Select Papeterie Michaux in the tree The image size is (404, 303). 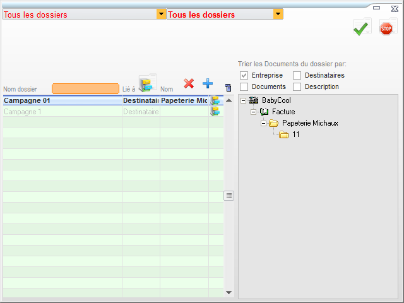309,123
